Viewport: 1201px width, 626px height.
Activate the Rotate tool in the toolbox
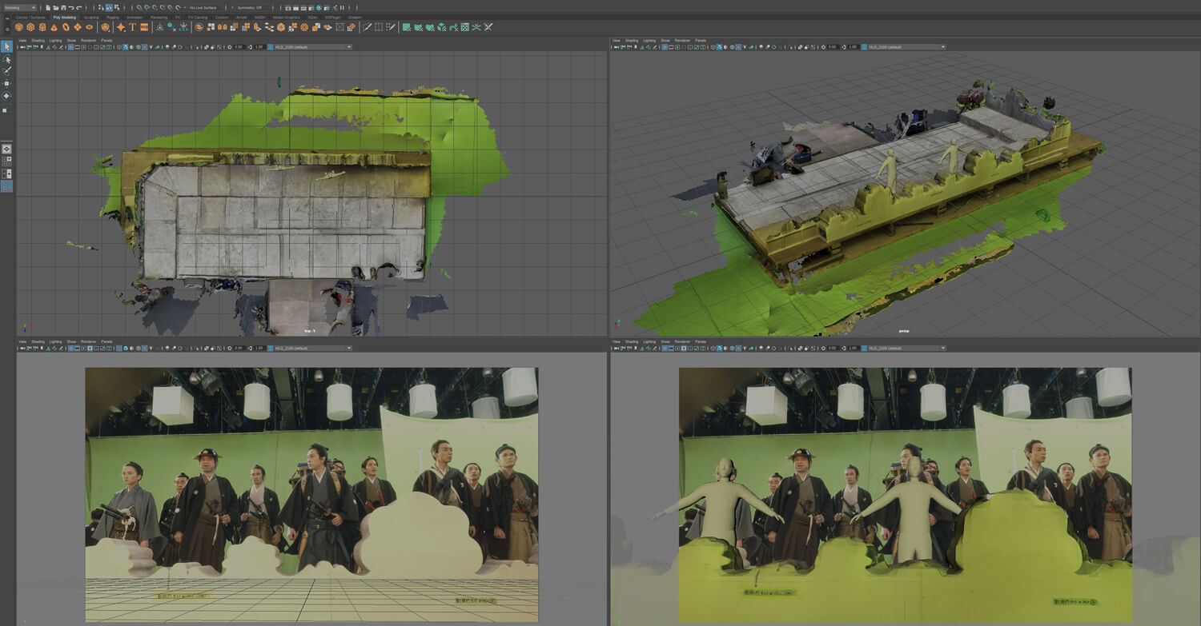pos(6,95)
